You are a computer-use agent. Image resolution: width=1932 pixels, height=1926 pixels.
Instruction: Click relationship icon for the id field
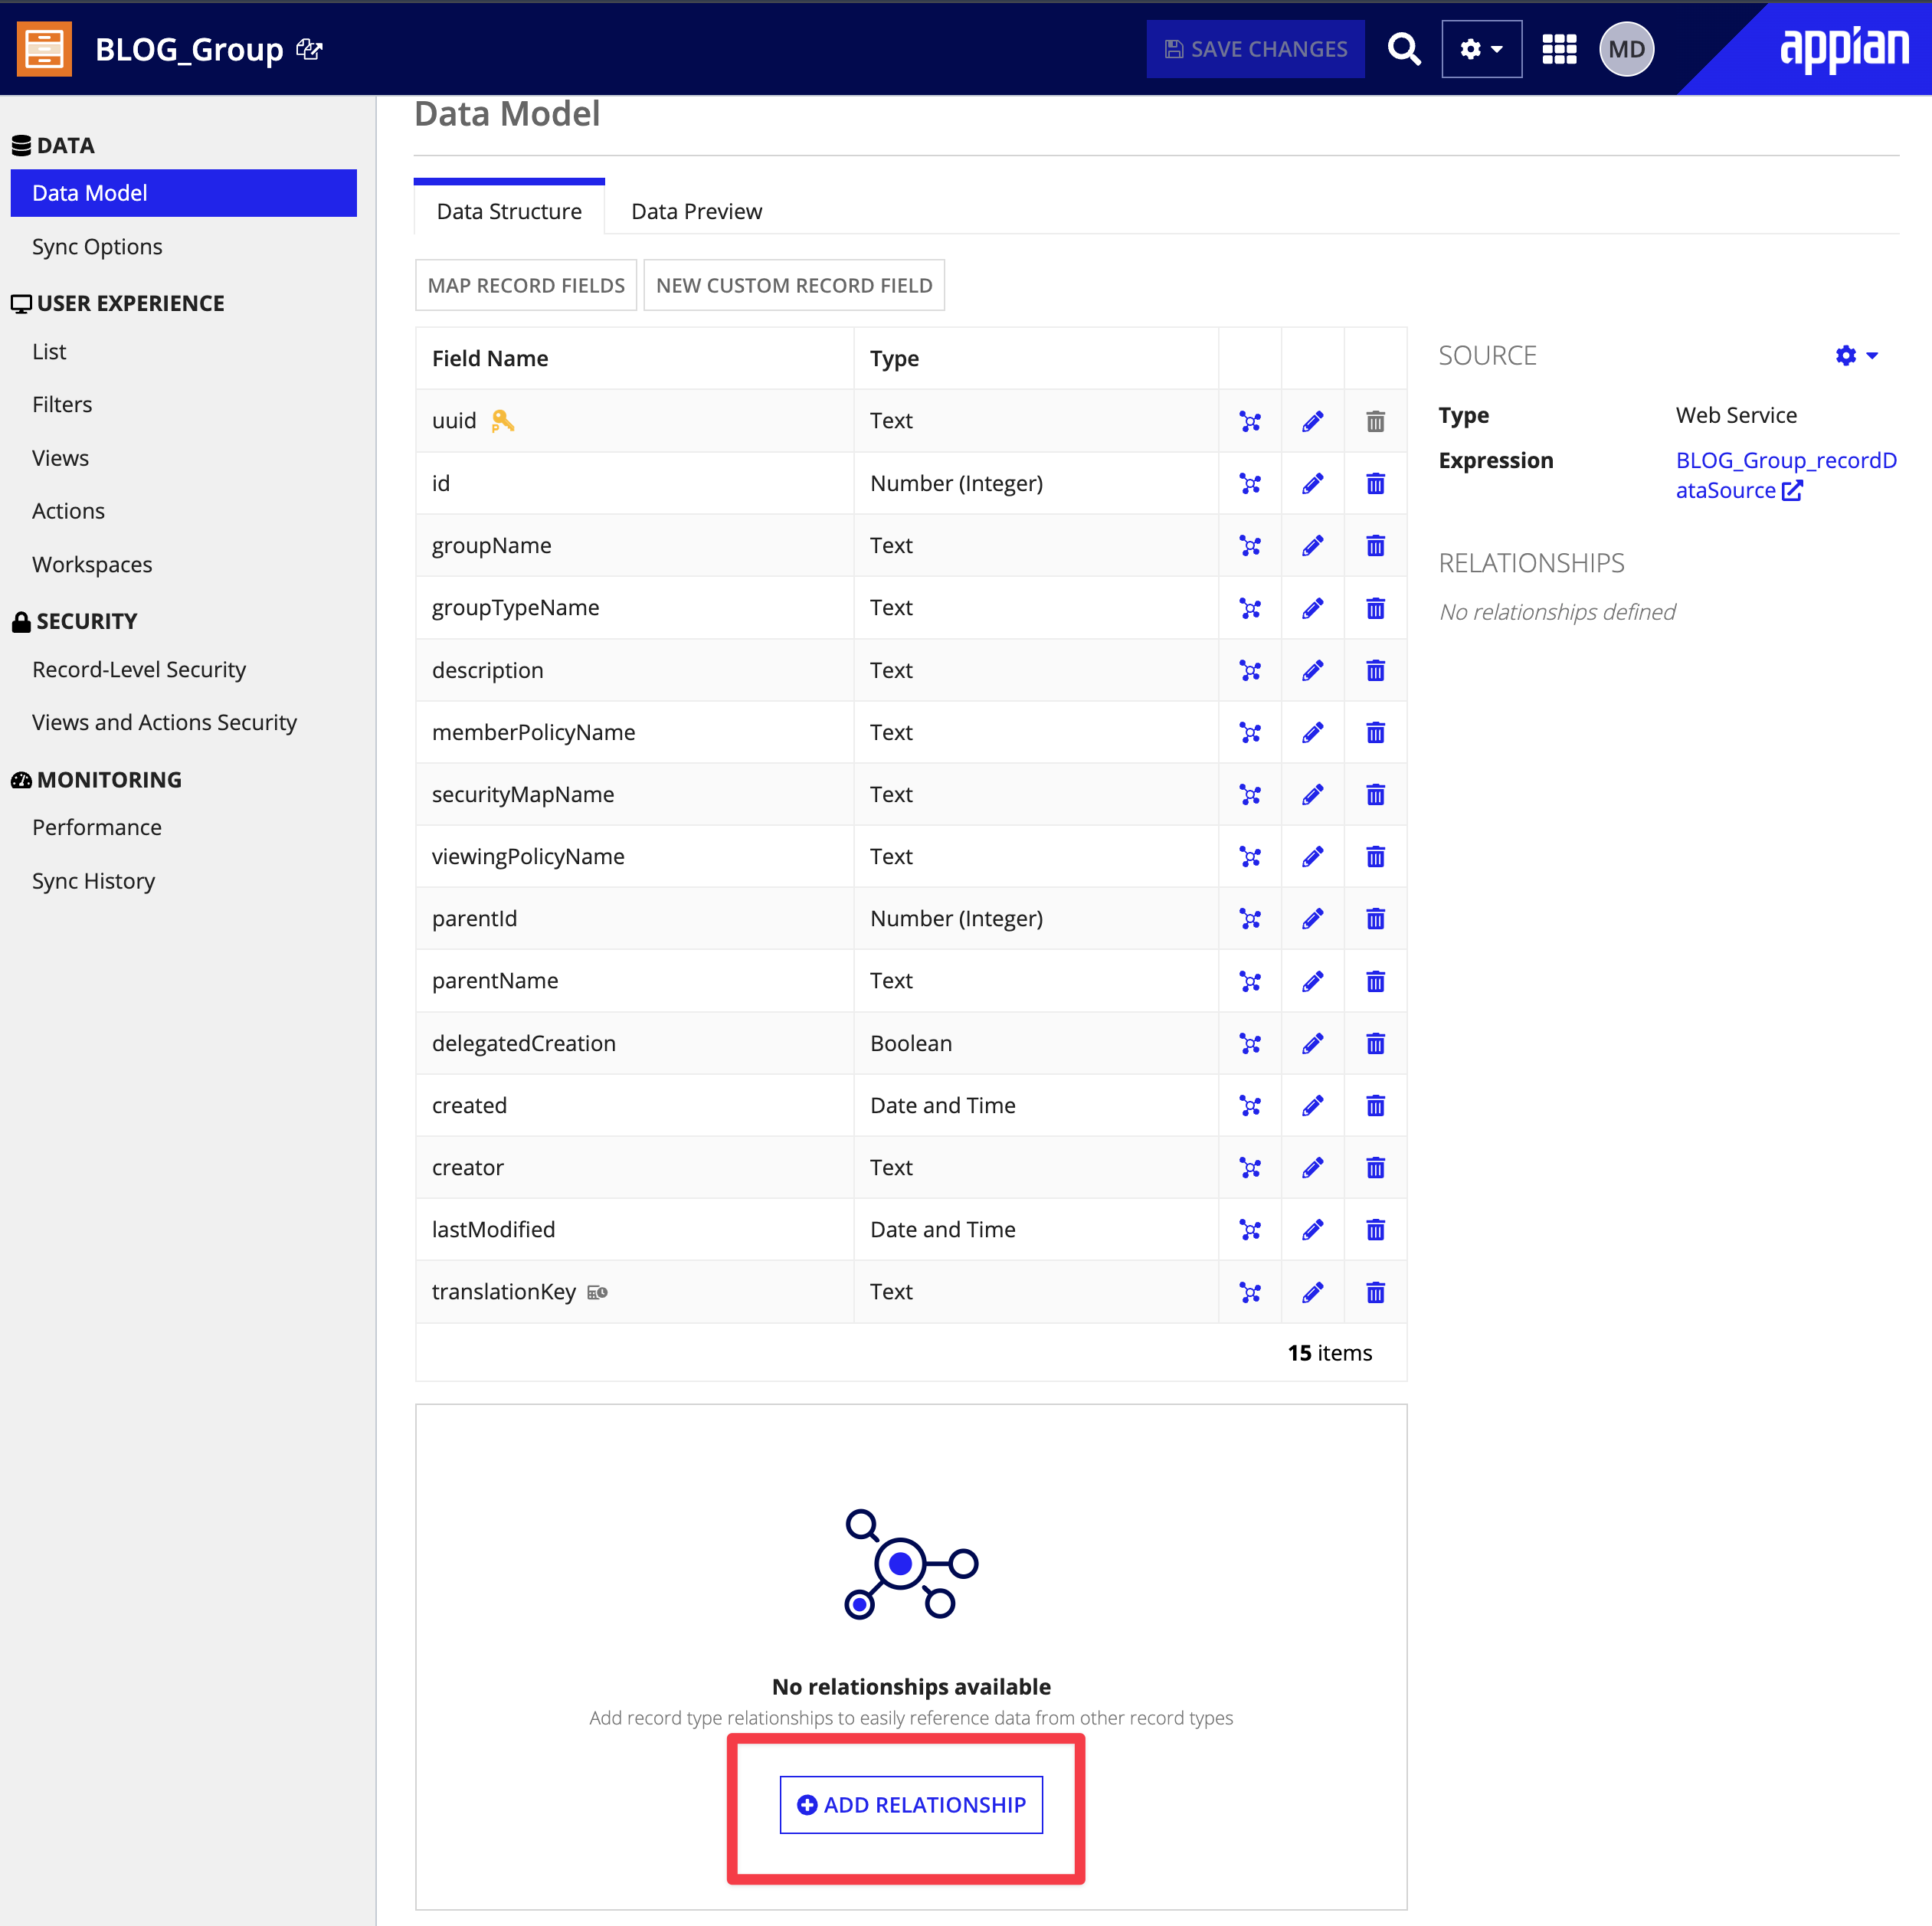pos(1250,484)
